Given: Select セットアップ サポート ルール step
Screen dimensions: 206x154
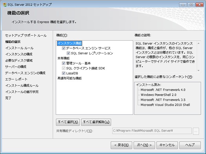Looking at the screenshot, I should point(26,36).
